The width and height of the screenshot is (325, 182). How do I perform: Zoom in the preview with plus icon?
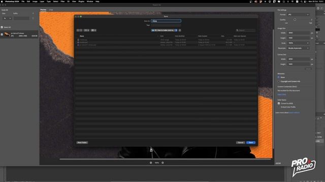(162, 163)
